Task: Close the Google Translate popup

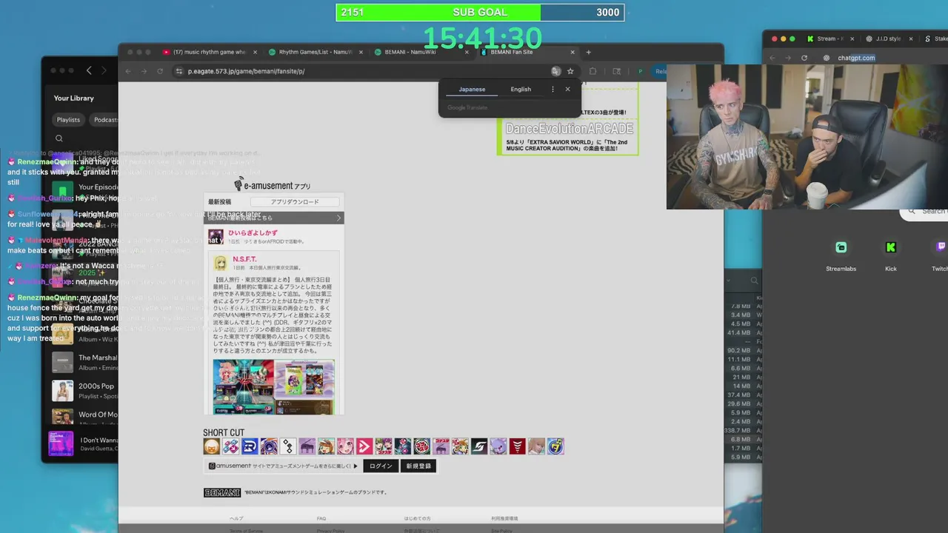Action: click(x=568, y=89)
